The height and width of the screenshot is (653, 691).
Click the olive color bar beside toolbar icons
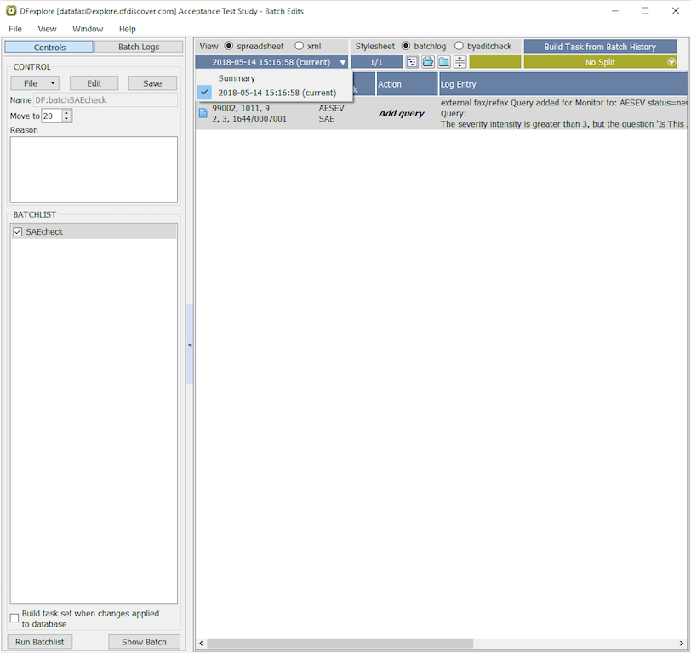point(495,62)
